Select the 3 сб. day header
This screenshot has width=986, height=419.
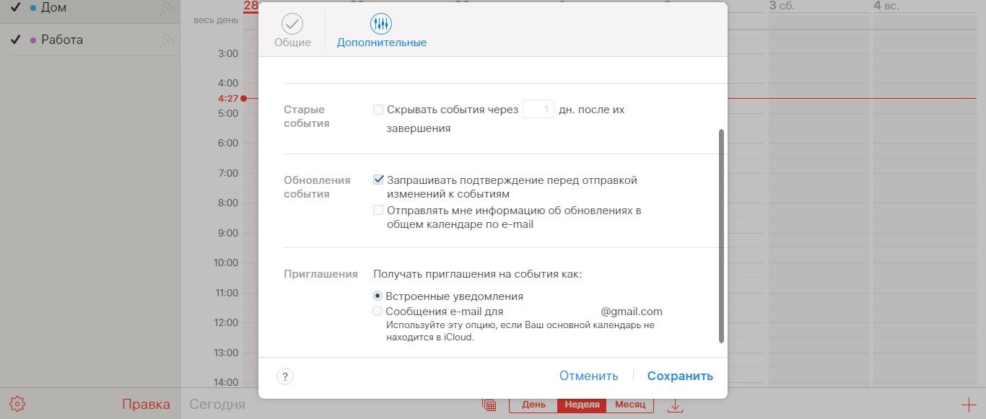tap(781, 6)
